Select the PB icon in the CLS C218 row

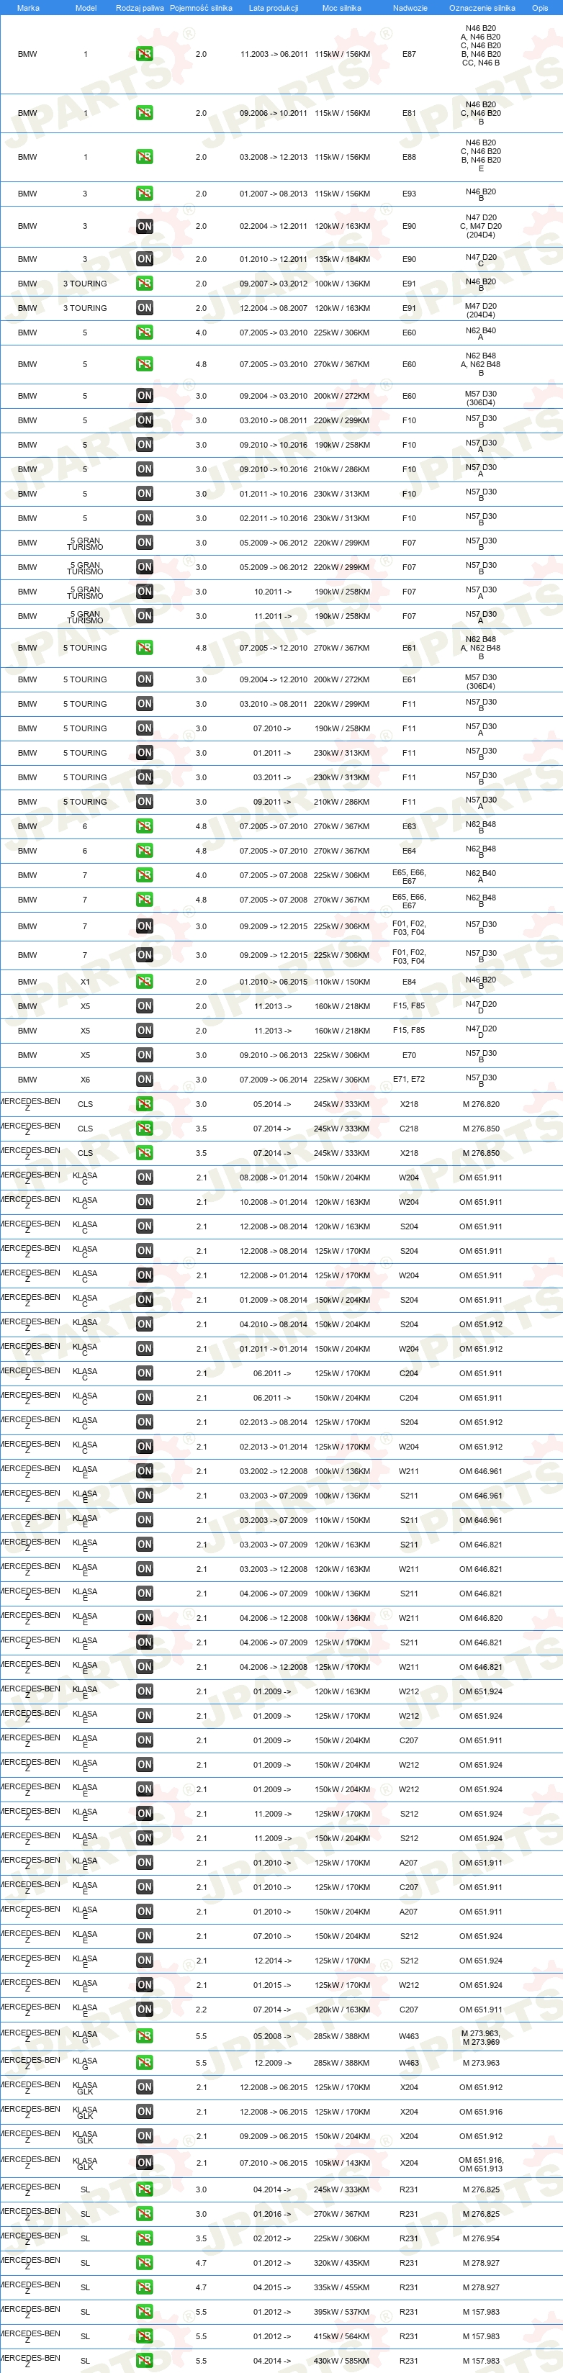click(145, 1129)
